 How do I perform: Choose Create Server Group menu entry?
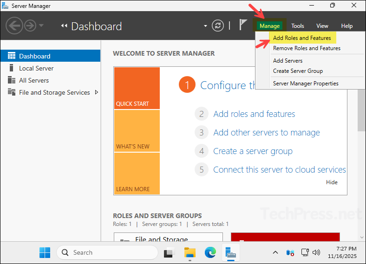click(298, 71)
